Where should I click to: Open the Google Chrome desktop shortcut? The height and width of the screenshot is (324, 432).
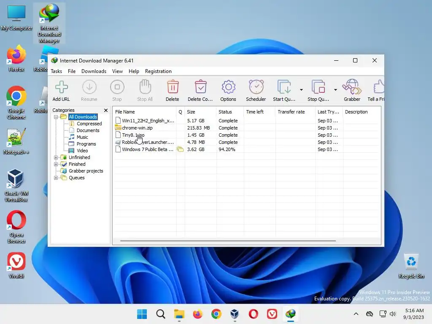click(x=16, y=103)
